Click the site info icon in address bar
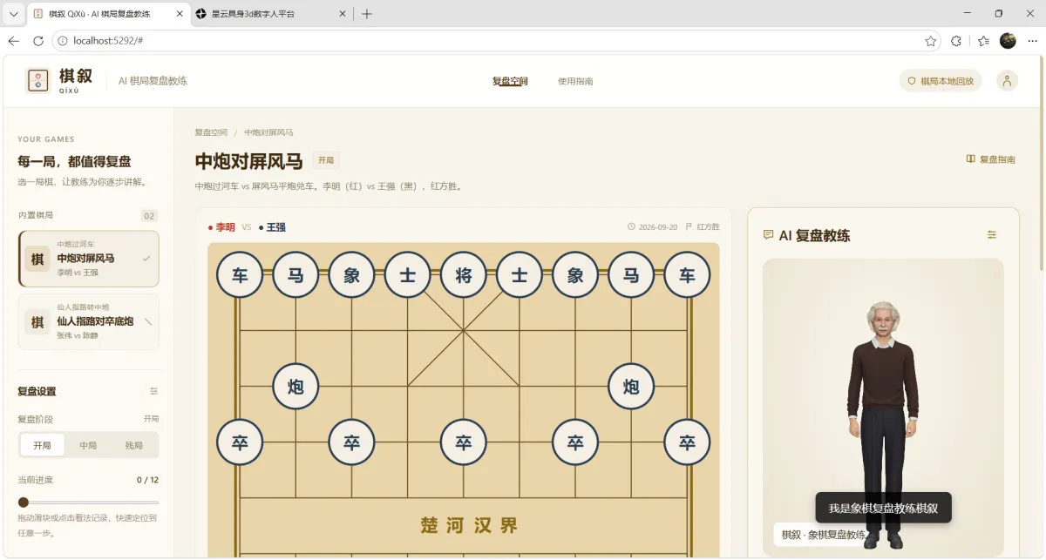Image resolution: width=1046 pixels, height=560 pixels. (x=63, y=41)
